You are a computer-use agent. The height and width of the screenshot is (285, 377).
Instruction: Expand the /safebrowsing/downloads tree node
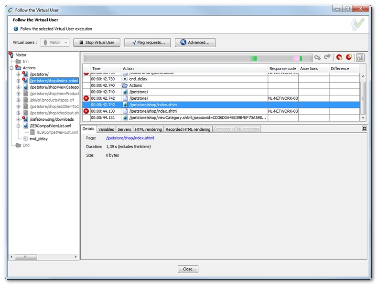18,119
